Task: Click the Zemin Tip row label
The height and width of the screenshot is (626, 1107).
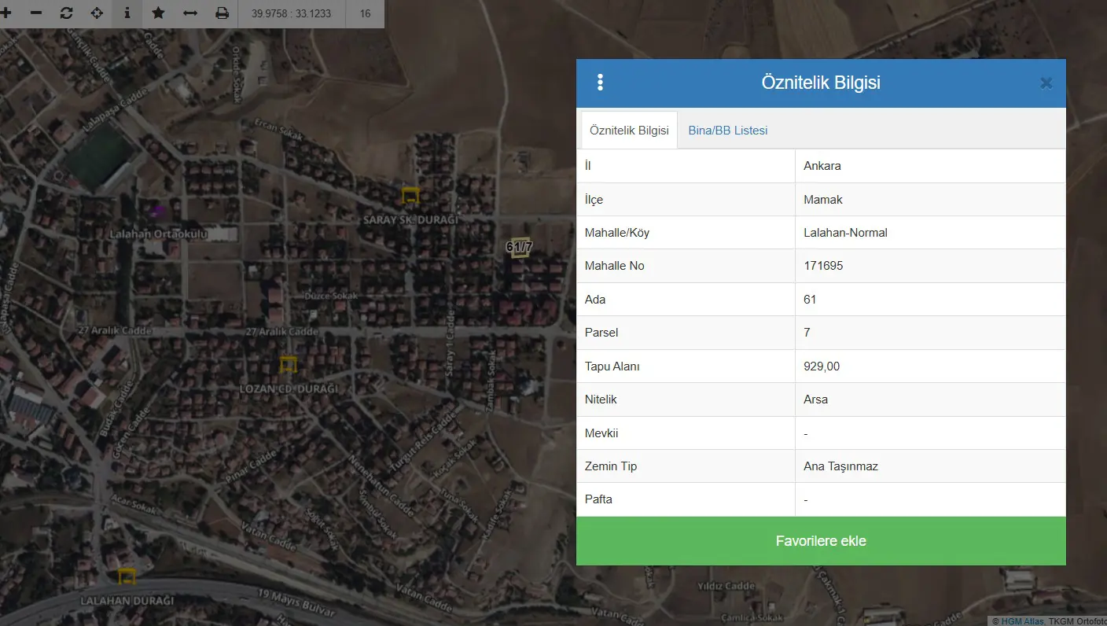Action: click(x=611, y=466)
